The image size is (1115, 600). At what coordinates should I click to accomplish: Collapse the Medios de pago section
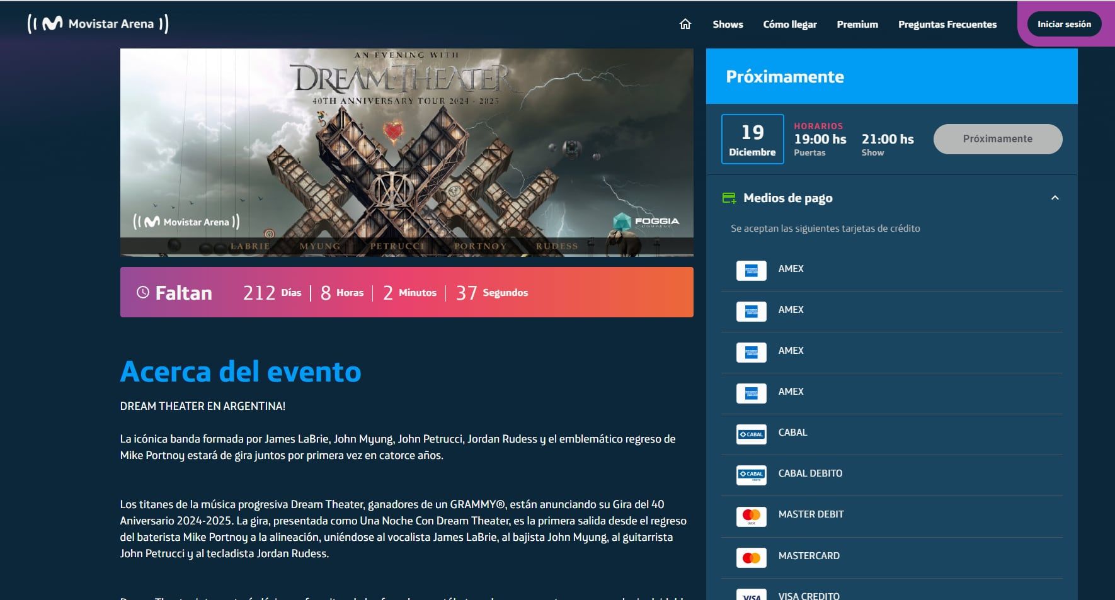tap(1055, 198)
